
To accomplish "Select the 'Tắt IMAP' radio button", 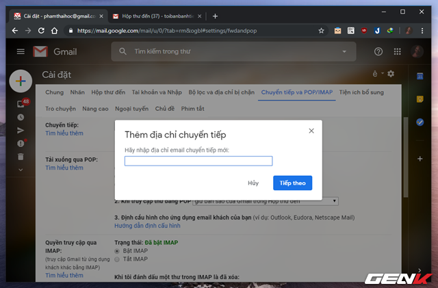I will (x=116, y=259).
